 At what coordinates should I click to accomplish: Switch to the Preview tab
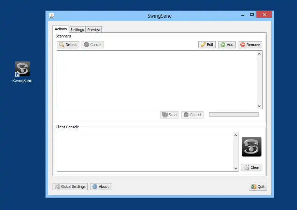click(94, 30)
